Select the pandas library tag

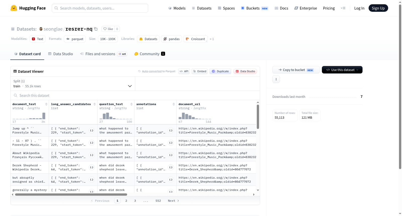click(171, 39)
